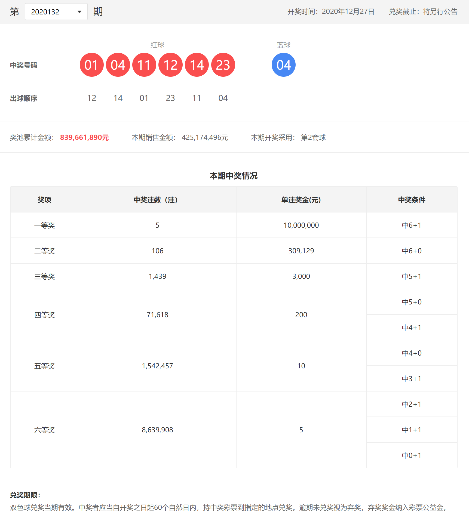Open the 2020132 issue number dropdown

pyautogui.click(x=56, y=12)
